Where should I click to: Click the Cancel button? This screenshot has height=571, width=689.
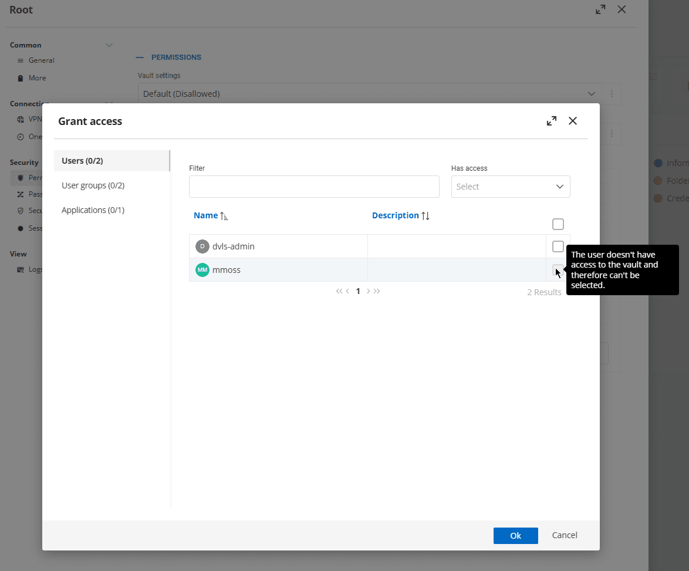point(563,535)
